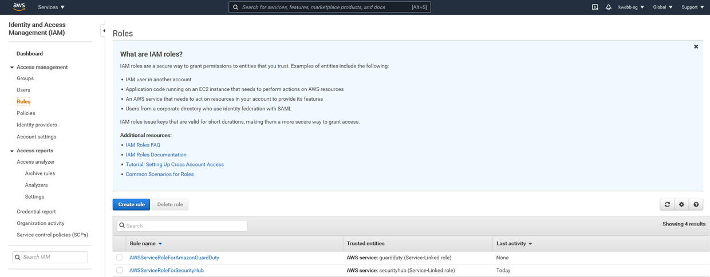This screenshot has width=710, height=277.
Task: Open the IAM Roles FAQ link
Action: tap(143, 145)
